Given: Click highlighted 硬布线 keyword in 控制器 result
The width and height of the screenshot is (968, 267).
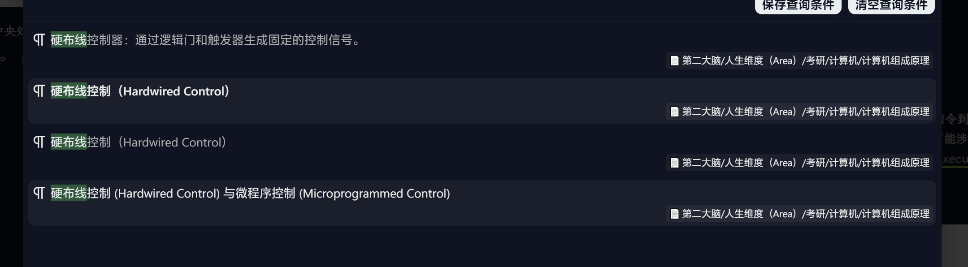Looking at the screenshot, I should point(69,40).
